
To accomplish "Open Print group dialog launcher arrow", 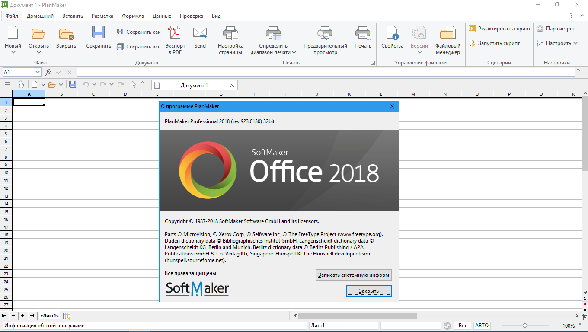I will coord(373,63).
